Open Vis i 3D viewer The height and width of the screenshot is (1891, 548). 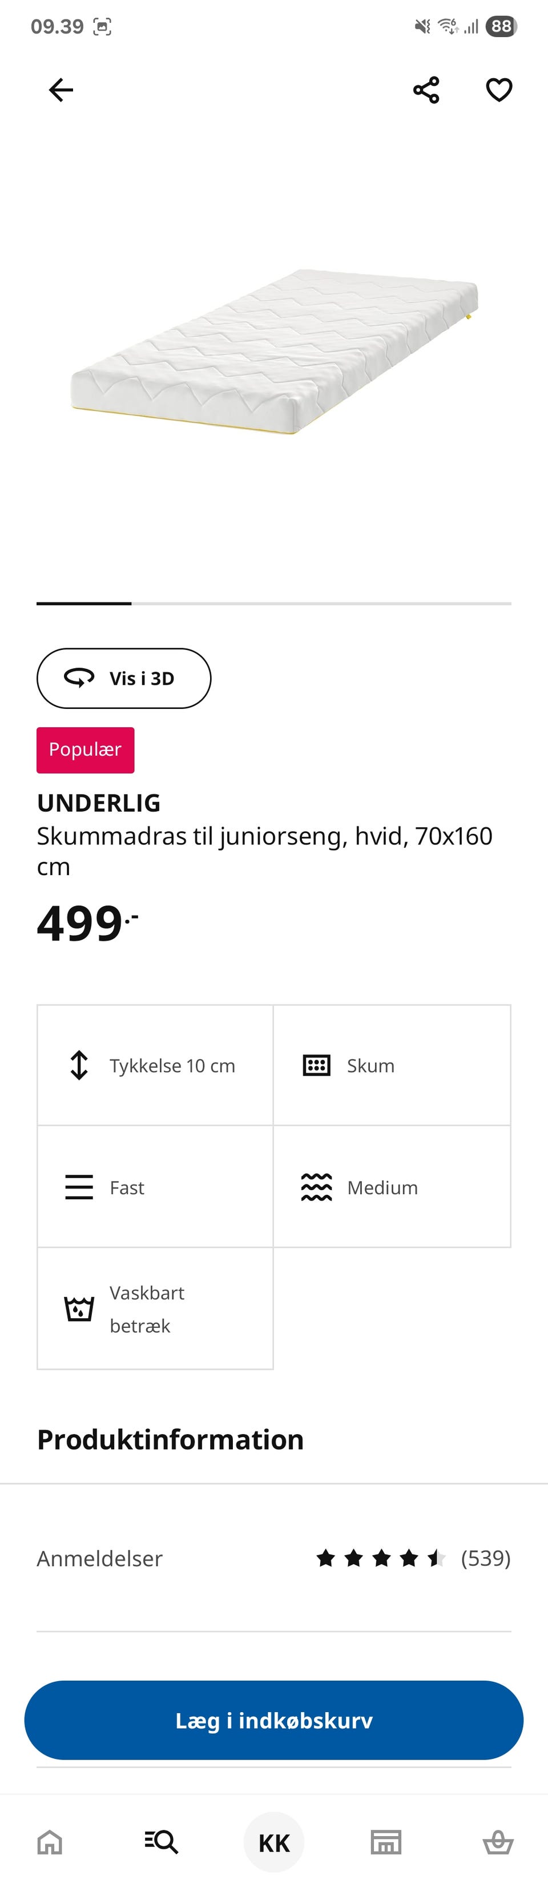pos(124,679)
